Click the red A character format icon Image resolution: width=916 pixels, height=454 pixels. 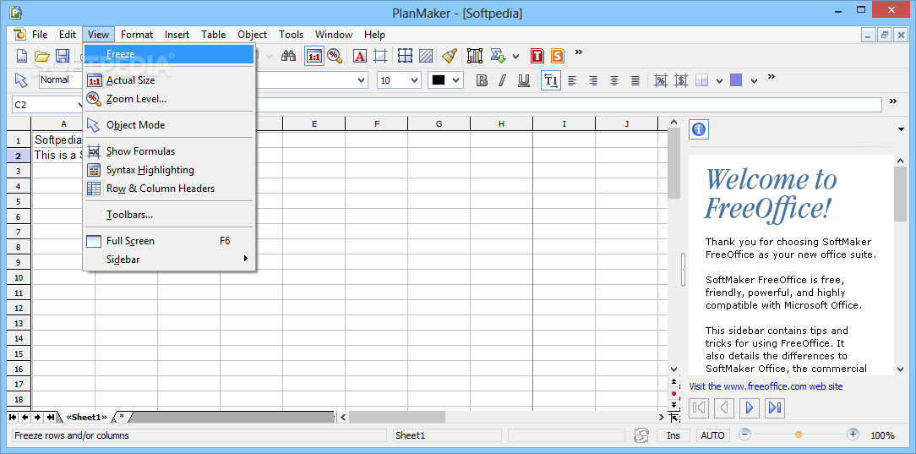tap(360, 56)
